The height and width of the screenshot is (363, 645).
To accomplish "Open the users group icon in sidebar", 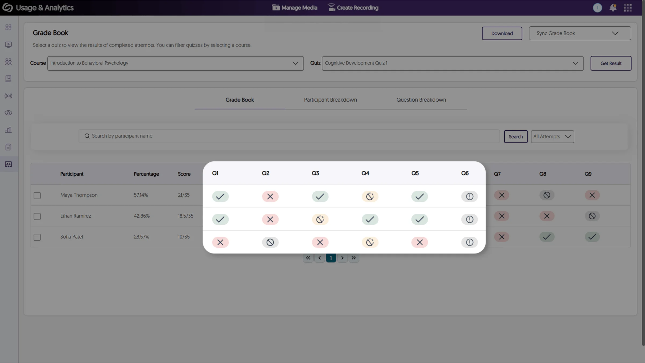I will tap(8, 62).
